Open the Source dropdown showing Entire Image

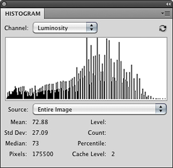[100, 109]
